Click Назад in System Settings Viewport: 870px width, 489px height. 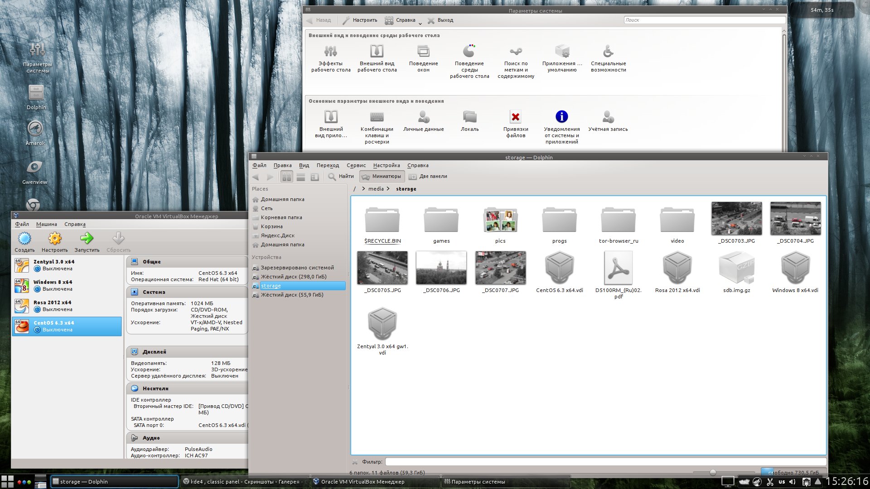point(319,20)
